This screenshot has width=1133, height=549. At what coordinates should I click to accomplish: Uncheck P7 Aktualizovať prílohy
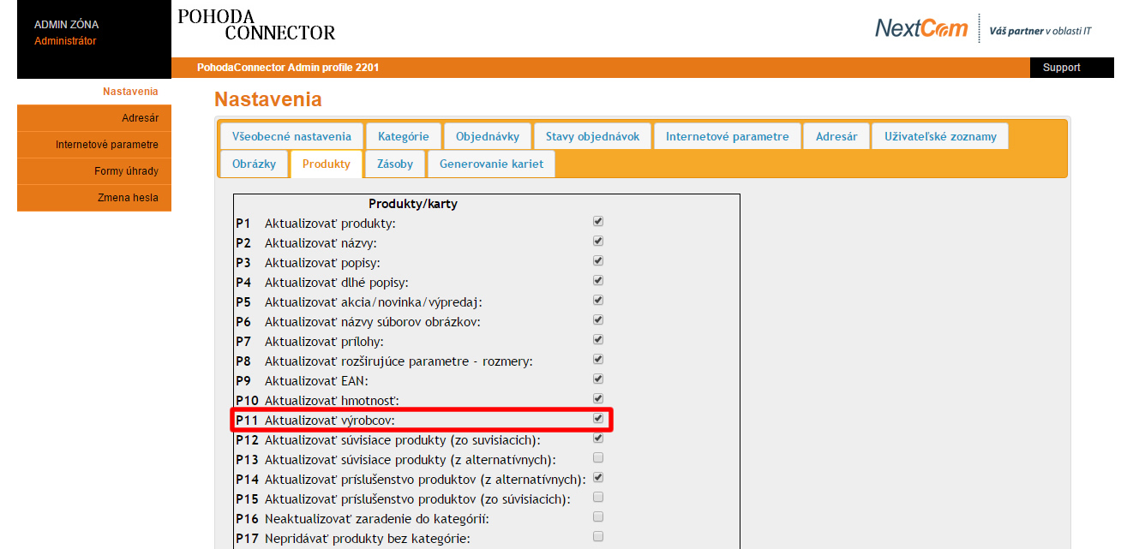click(x=598, y=339)
